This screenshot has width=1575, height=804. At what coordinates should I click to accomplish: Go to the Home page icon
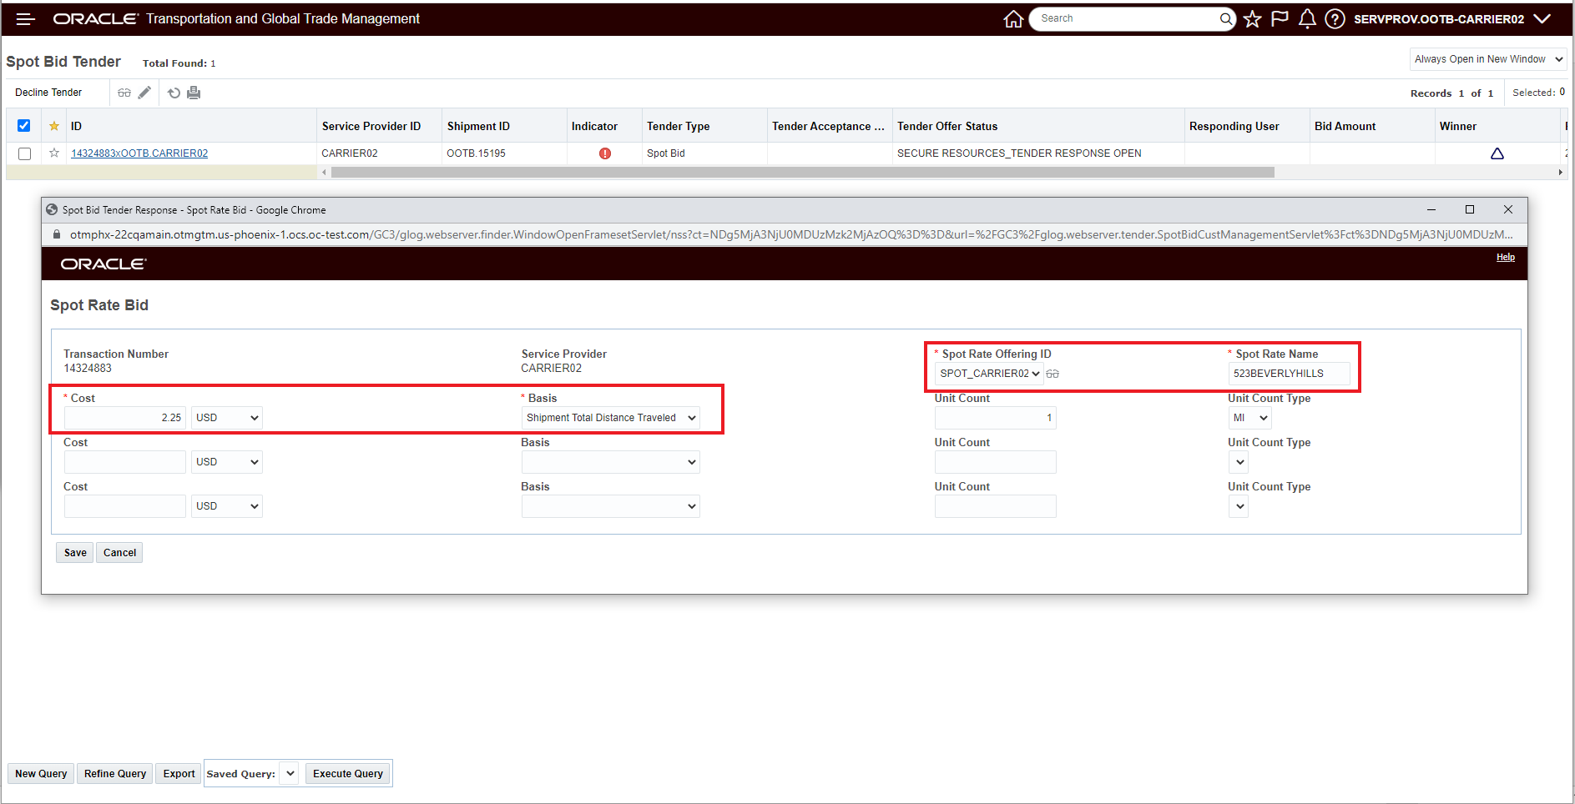(1013, 19)
